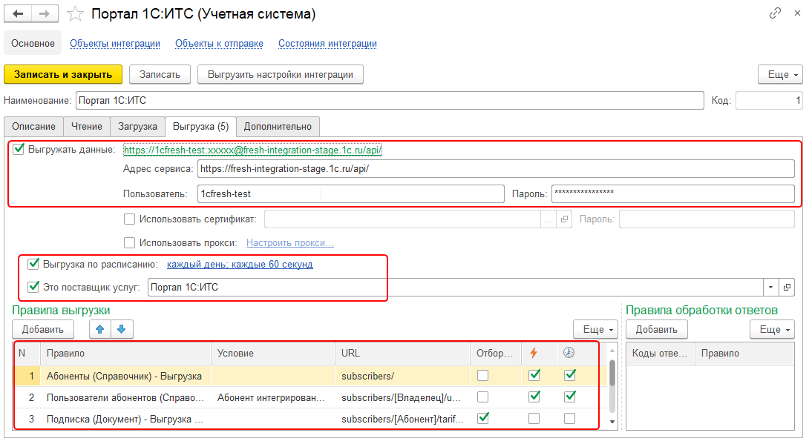Image resolution: width=809 pixels, height=444 pixels.
Task: Click the Адрес сервиса input field
Action: pos(496,168)
